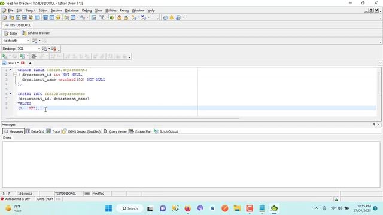Image resolution: width=383 pixels, height=215 pixels.
Task: Click inside the Errors message area
Action: [191, 165]
